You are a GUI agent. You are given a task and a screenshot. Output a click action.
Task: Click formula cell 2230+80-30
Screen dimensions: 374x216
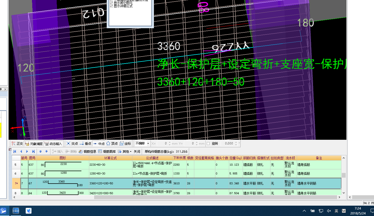pyautogui.click(x=111, y=165)
